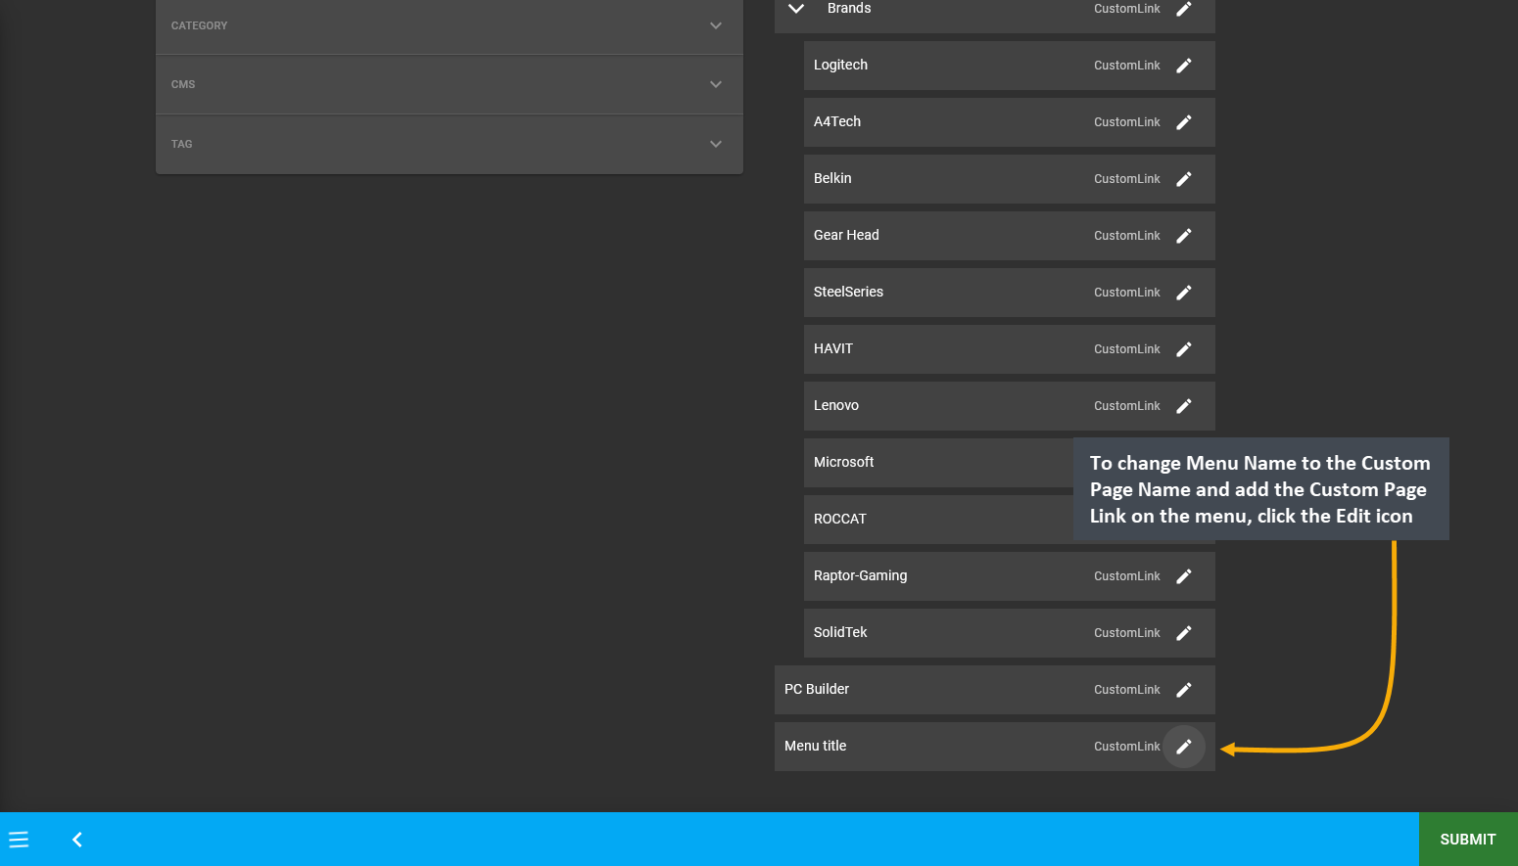Edit the Raptor-Gaming menu item
Viewport: 1518px width, 866px height.
point(1183,576)
